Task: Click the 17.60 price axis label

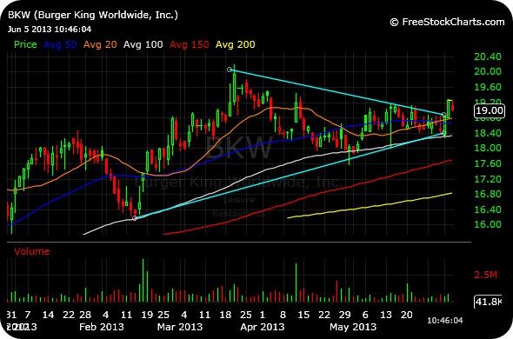Action: [488, 163]
